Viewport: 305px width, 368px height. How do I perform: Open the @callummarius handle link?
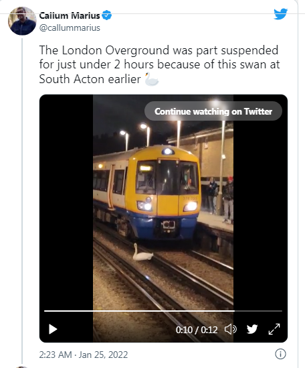tap(70, 27)
